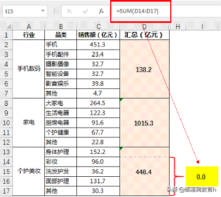
Task: Select row 1 header
Action: (6, 35)
